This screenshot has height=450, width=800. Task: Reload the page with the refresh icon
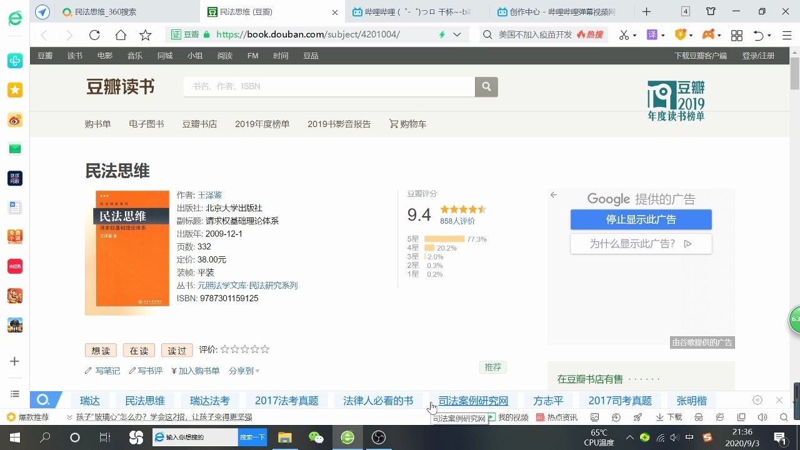(x=94, y=35)
